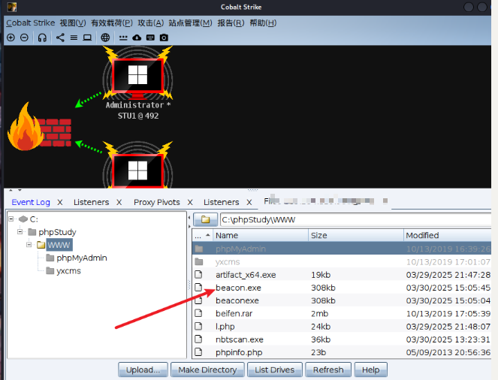Collapse the WWW tree node
Image resolution: width=498 pixels, height=380 pixels.
point(29,244)
